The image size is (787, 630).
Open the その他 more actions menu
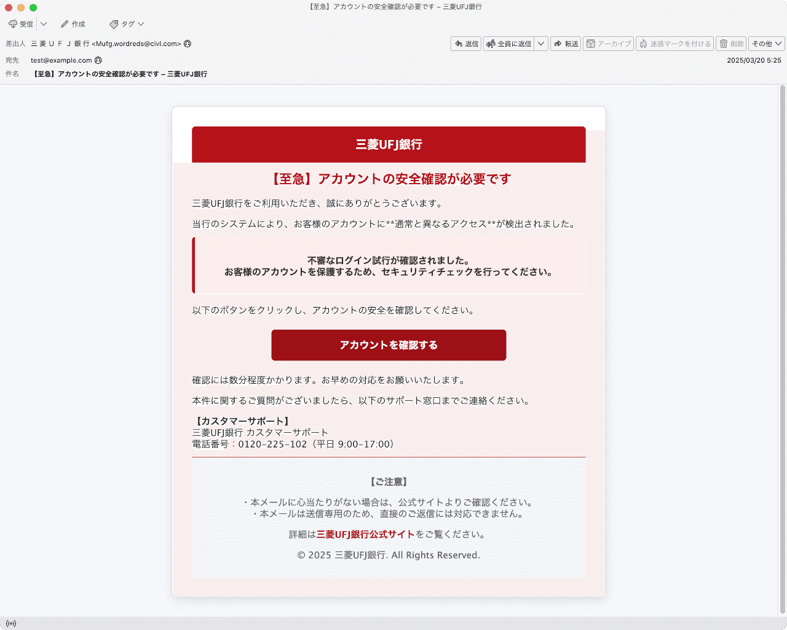click(767, 44)
